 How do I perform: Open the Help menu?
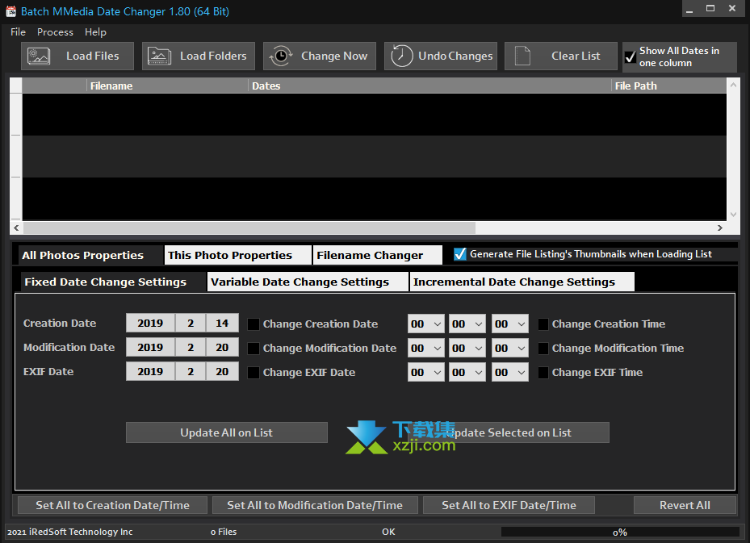tap(95, 32)
